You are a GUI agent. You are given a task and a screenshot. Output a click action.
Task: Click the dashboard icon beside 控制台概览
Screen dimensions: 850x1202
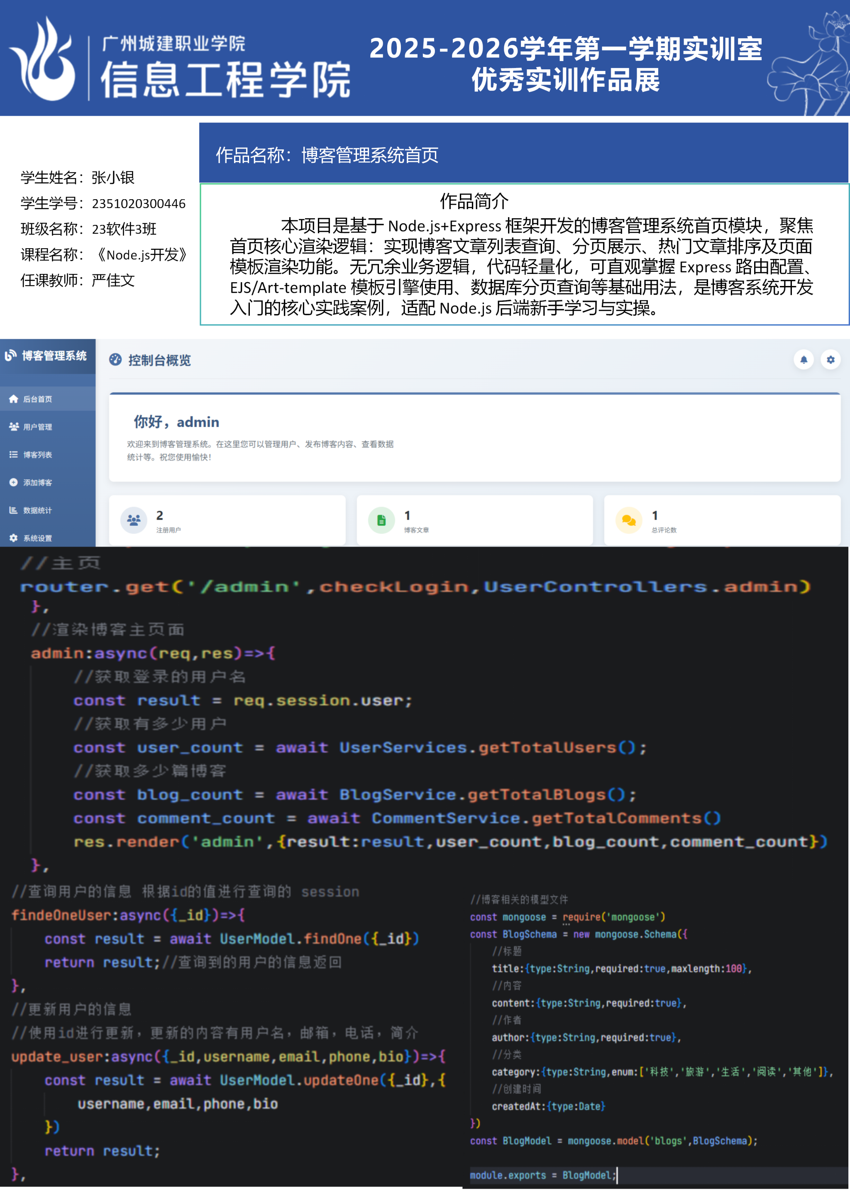[115, 360]
